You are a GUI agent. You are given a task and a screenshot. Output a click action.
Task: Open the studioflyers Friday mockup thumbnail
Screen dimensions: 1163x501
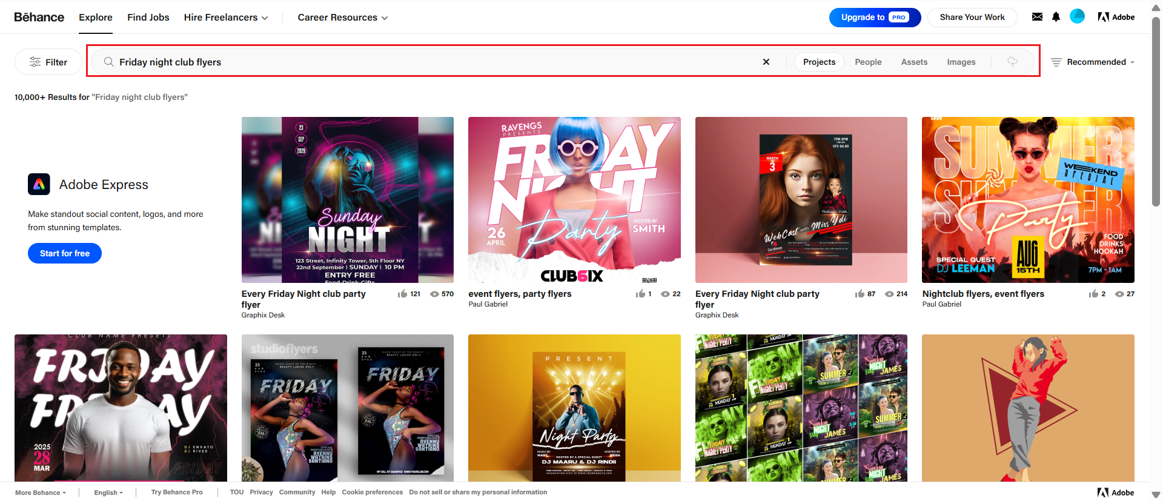(x=348, y=408)
